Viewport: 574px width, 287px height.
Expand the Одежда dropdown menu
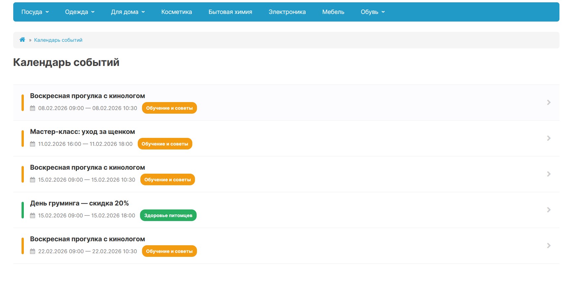pyautogui.click(x=79, y=12)
